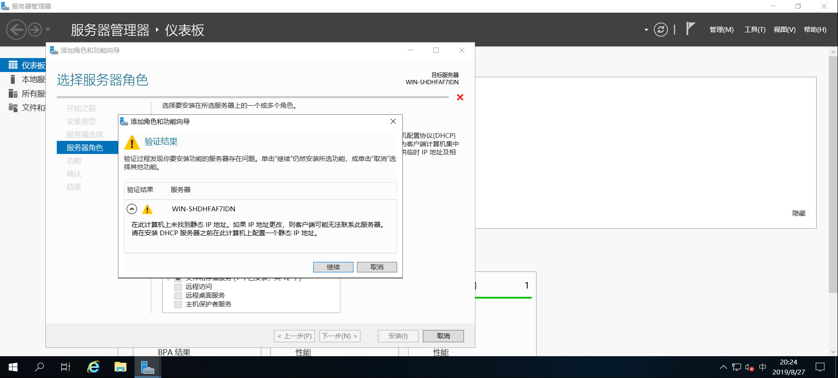Click the refresh icon in Server Manager header
838x378 pixels.
coord(661,30)
